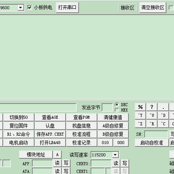Click the 认盘 button
174x174 pixels.
(50, 126)
